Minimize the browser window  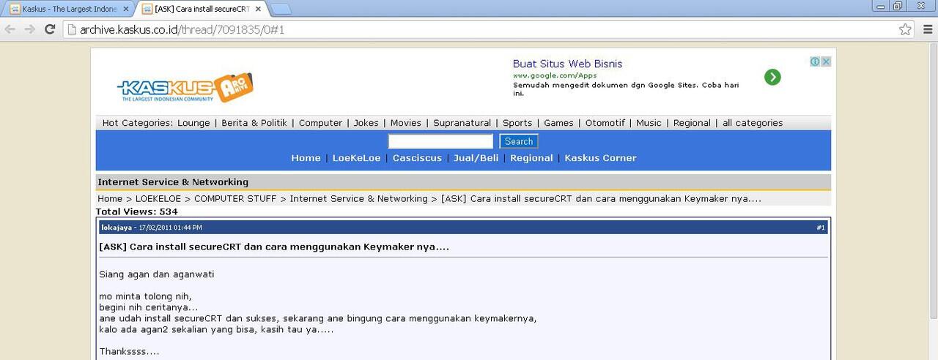pyautogui.click(x=882, y=6)
